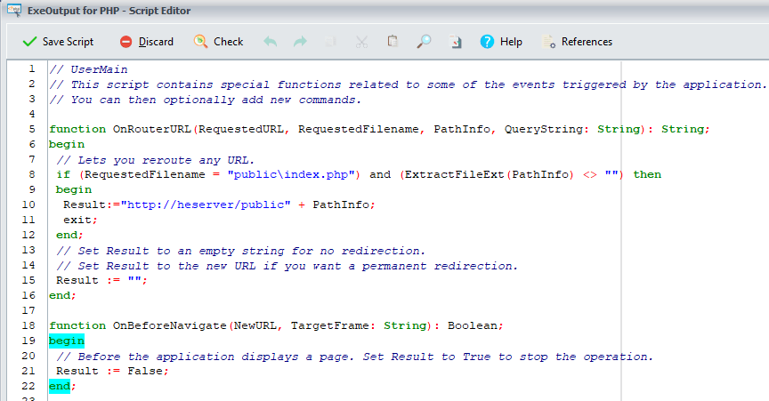
Task: Click the Save Script button
Action: 59,42
